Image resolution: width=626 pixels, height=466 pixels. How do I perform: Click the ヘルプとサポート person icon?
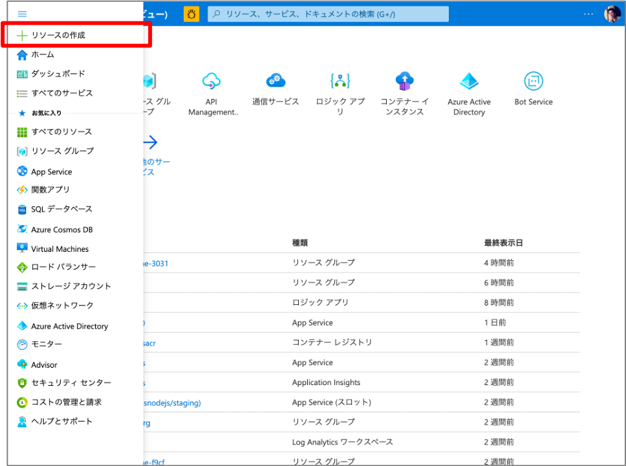[x=22, y=421]
